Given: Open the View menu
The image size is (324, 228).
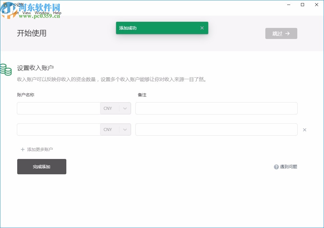Looking at the screenshot, I should coord(26,13).
